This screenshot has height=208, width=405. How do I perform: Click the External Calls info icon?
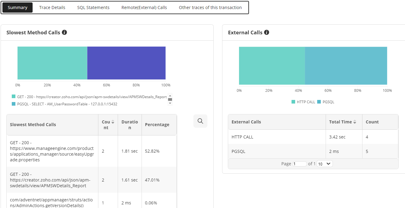pyautogui.click(x=266, y=33)
